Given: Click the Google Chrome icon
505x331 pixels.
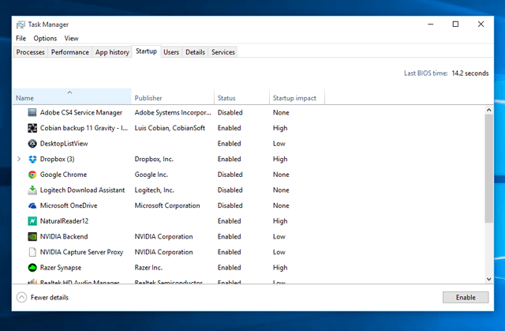Looking at the screenshot, I should (32, 175).
